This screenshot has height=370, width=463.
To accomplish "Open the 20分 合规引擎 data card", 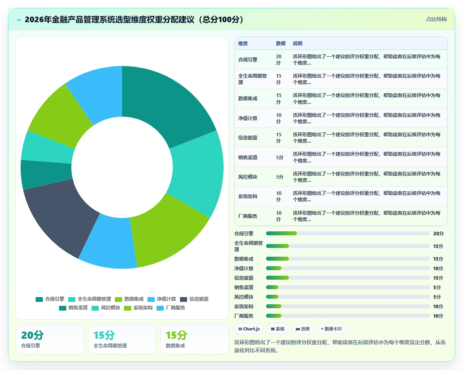I will coord(50,339).
